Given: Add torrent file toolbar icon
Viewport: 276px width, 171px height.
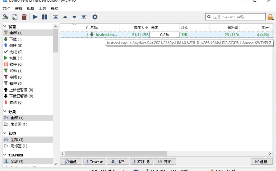Looking at the screenshot, I should (15, 17).
